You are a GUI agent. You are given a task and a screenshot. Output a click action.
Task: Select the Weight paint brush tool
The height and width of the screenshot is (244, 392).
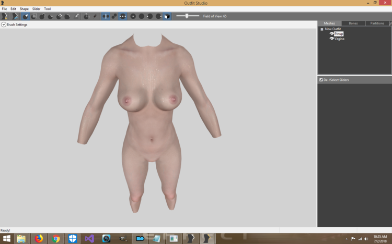pos(77,16)
